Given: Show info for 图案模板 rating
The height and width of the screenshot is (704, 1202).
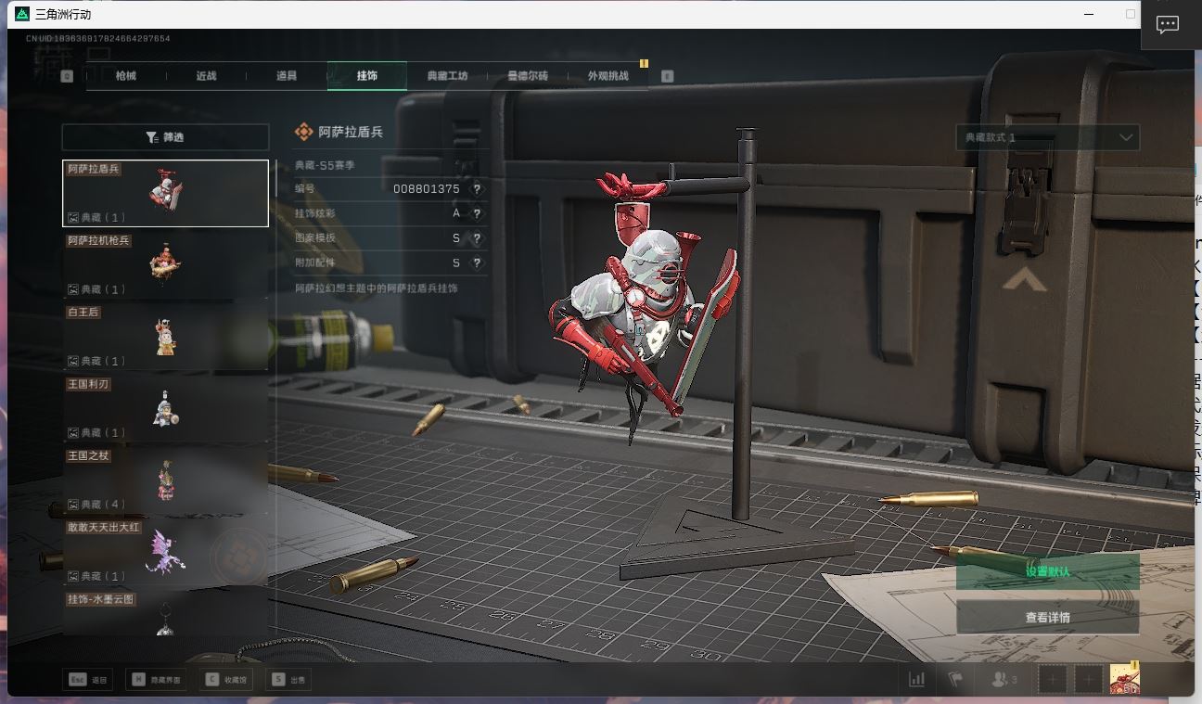Looking at the screenshot, I should point(477,239).
